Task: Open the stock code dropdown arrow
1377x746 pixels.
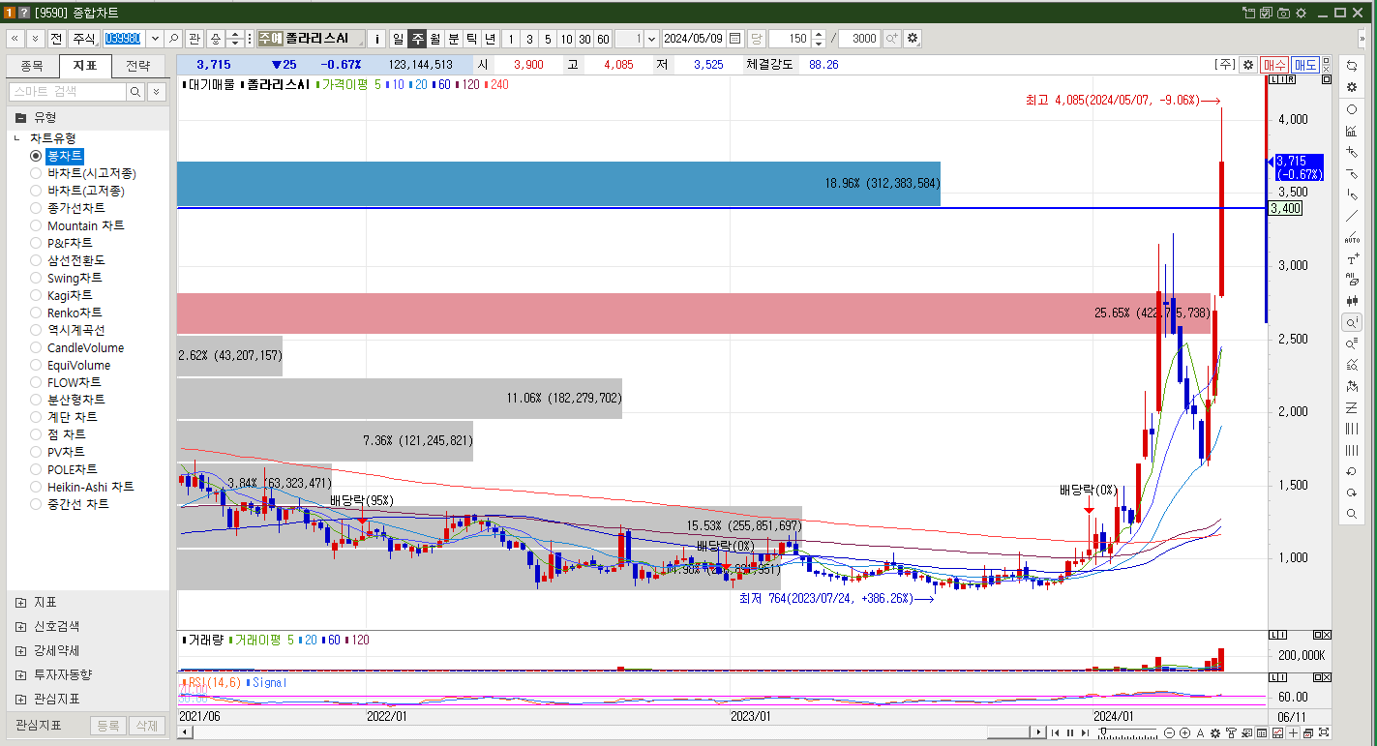Action: coord(154,39)
